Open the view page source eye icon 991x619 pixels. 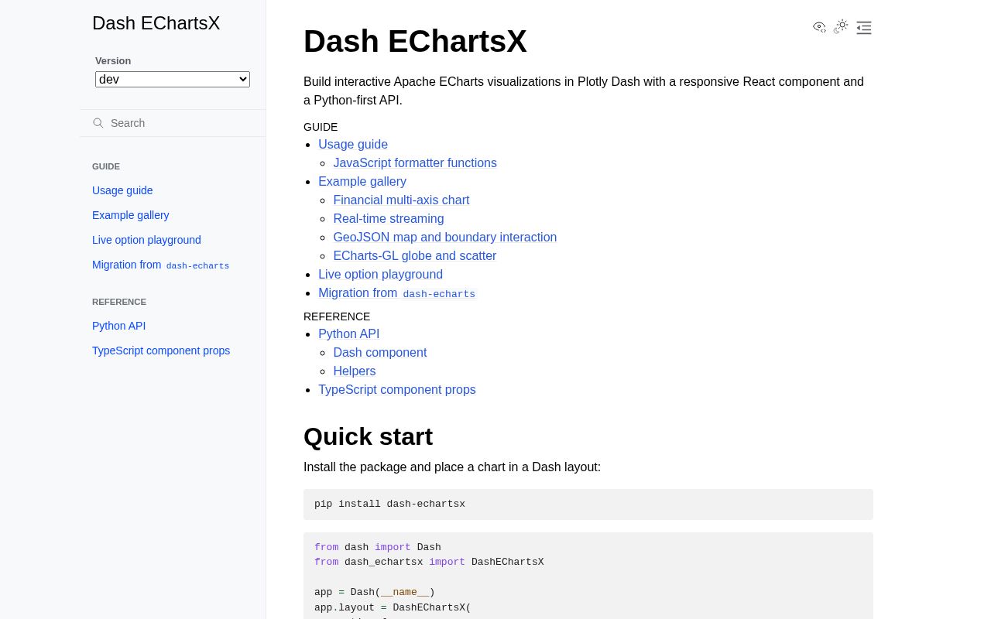click(819, 27)
